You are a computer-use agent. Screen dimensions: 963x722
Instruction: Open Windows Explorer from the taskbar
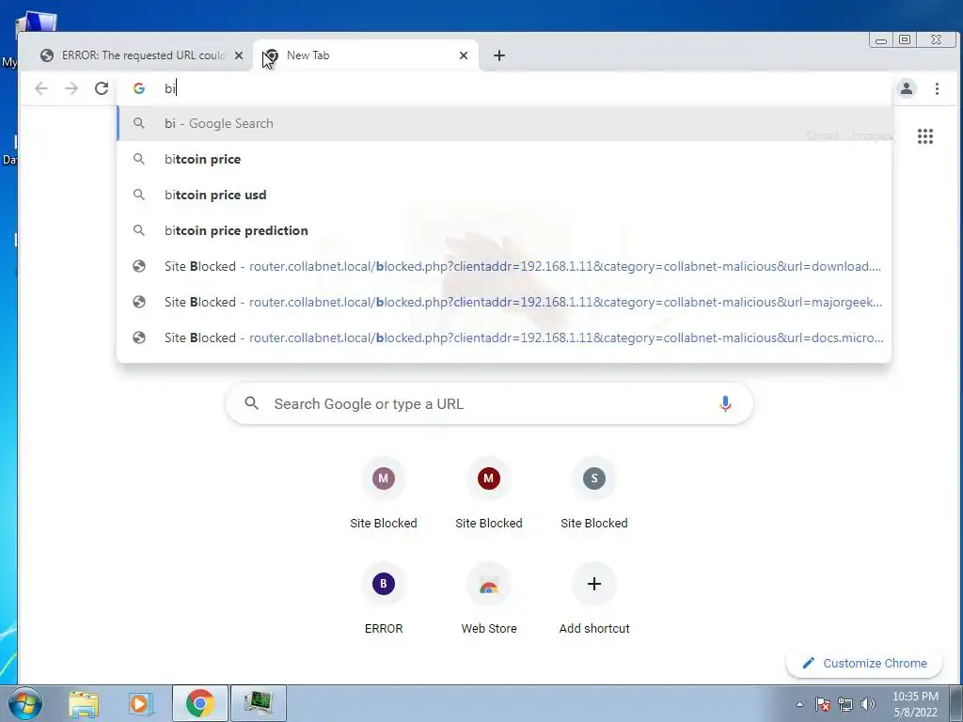click(x=84, y=703)
